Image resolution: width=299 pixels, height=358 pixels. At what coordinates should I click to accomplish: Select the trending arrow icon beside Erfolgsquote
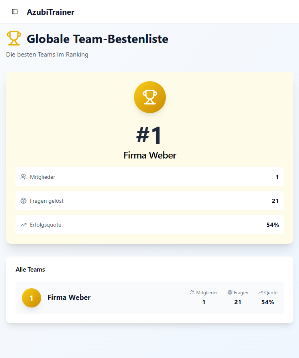point(25,225)
